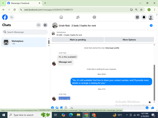Open the Windows notification center icon

(153, 115)
